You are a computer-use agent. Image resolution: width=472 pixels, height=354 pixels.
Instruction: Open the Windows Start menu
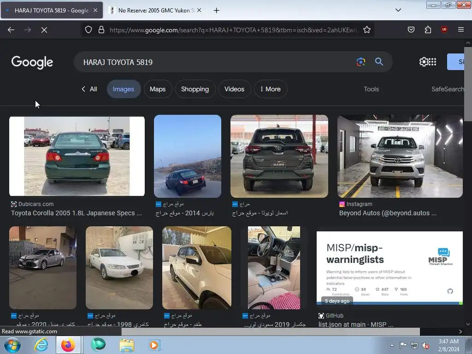(12, 345)
